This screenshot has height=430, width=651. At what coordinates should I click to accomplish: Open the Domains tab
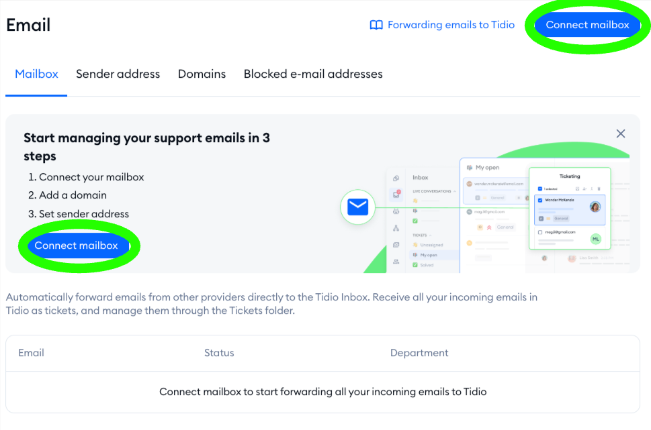point(202,74)
